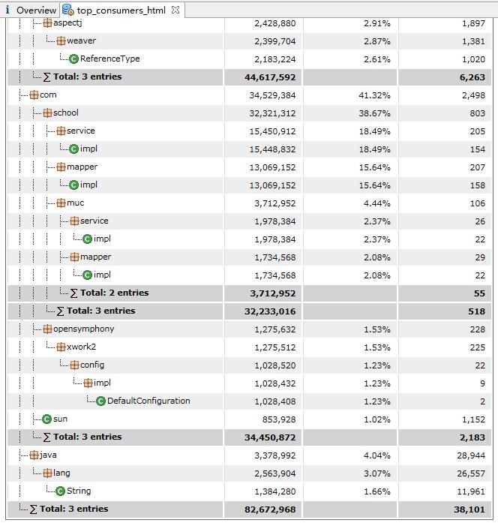The width and height of the screenshot is (498, 523).
Task: Click the 38,101 grand total objects cell
Action: click(x=469, y=509)
